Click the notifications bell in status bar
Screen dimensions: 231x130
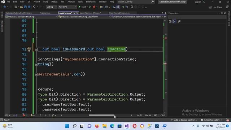(x=227, y=120)
